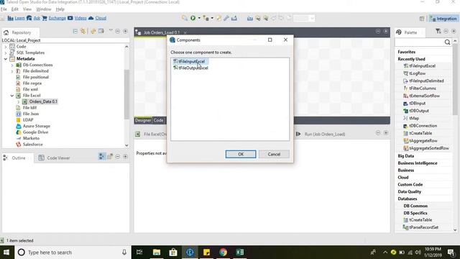This screenshot has width=460, height=259.
Task: Collapse the Metadata node
Action: coord(5,59)
